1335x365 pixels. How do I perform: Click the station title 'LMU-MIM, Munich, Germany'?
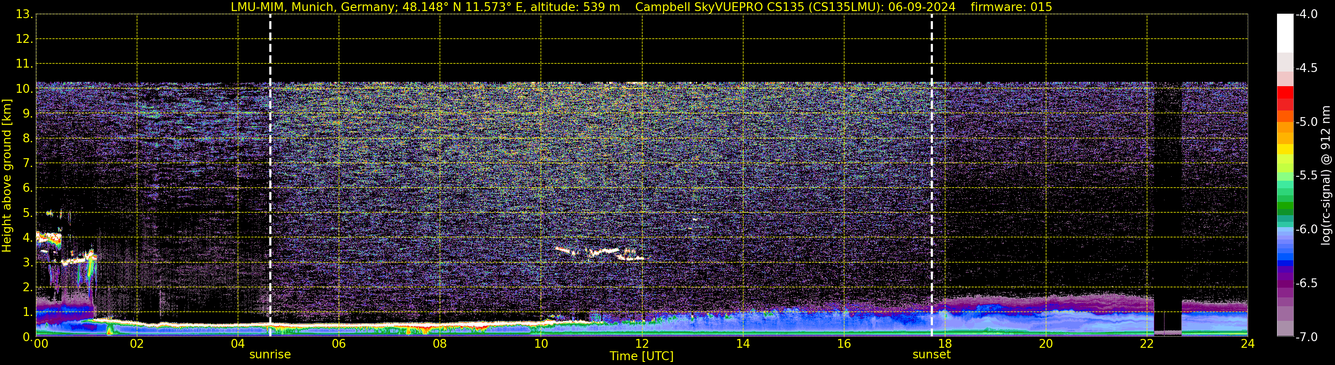click(314, 7)
